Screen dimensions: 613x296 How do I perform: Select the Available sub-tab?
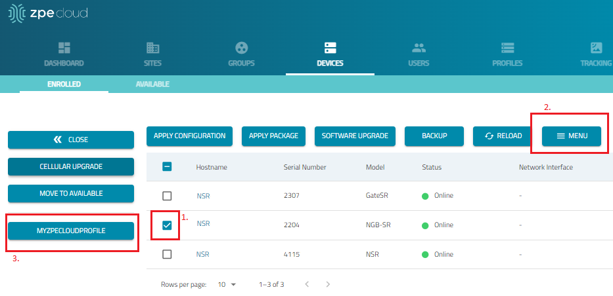coord(152,84)
